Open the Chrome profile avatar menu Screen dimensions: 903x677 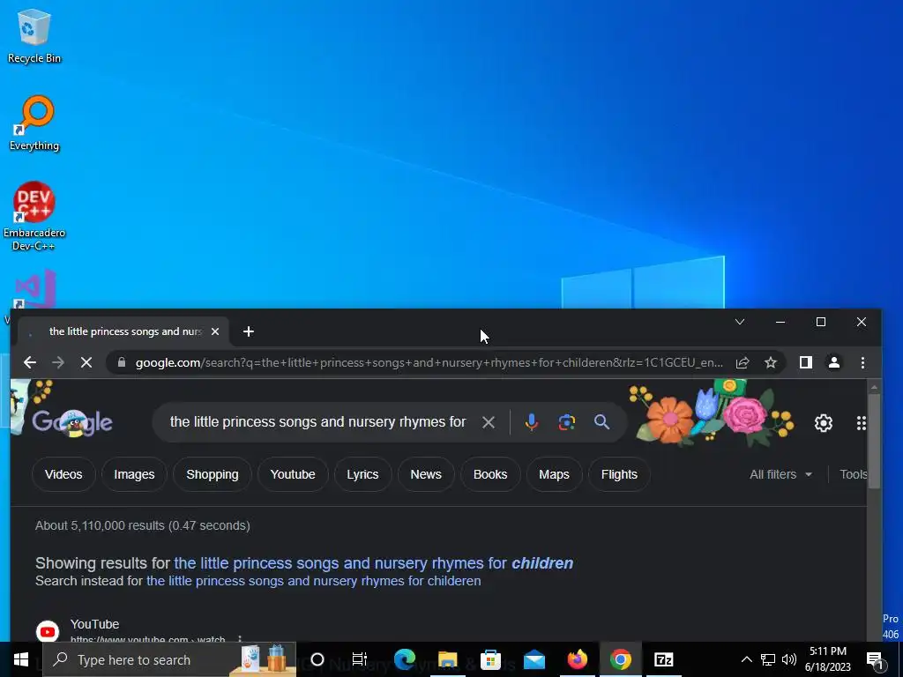tap(834, 362)
